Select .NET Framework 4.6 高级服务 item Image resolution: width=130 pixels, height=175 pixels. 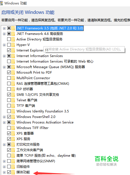(x=40, y=34)
